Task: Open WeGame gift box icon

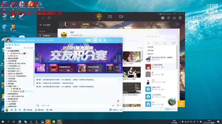Action: (x=180, y=18)
